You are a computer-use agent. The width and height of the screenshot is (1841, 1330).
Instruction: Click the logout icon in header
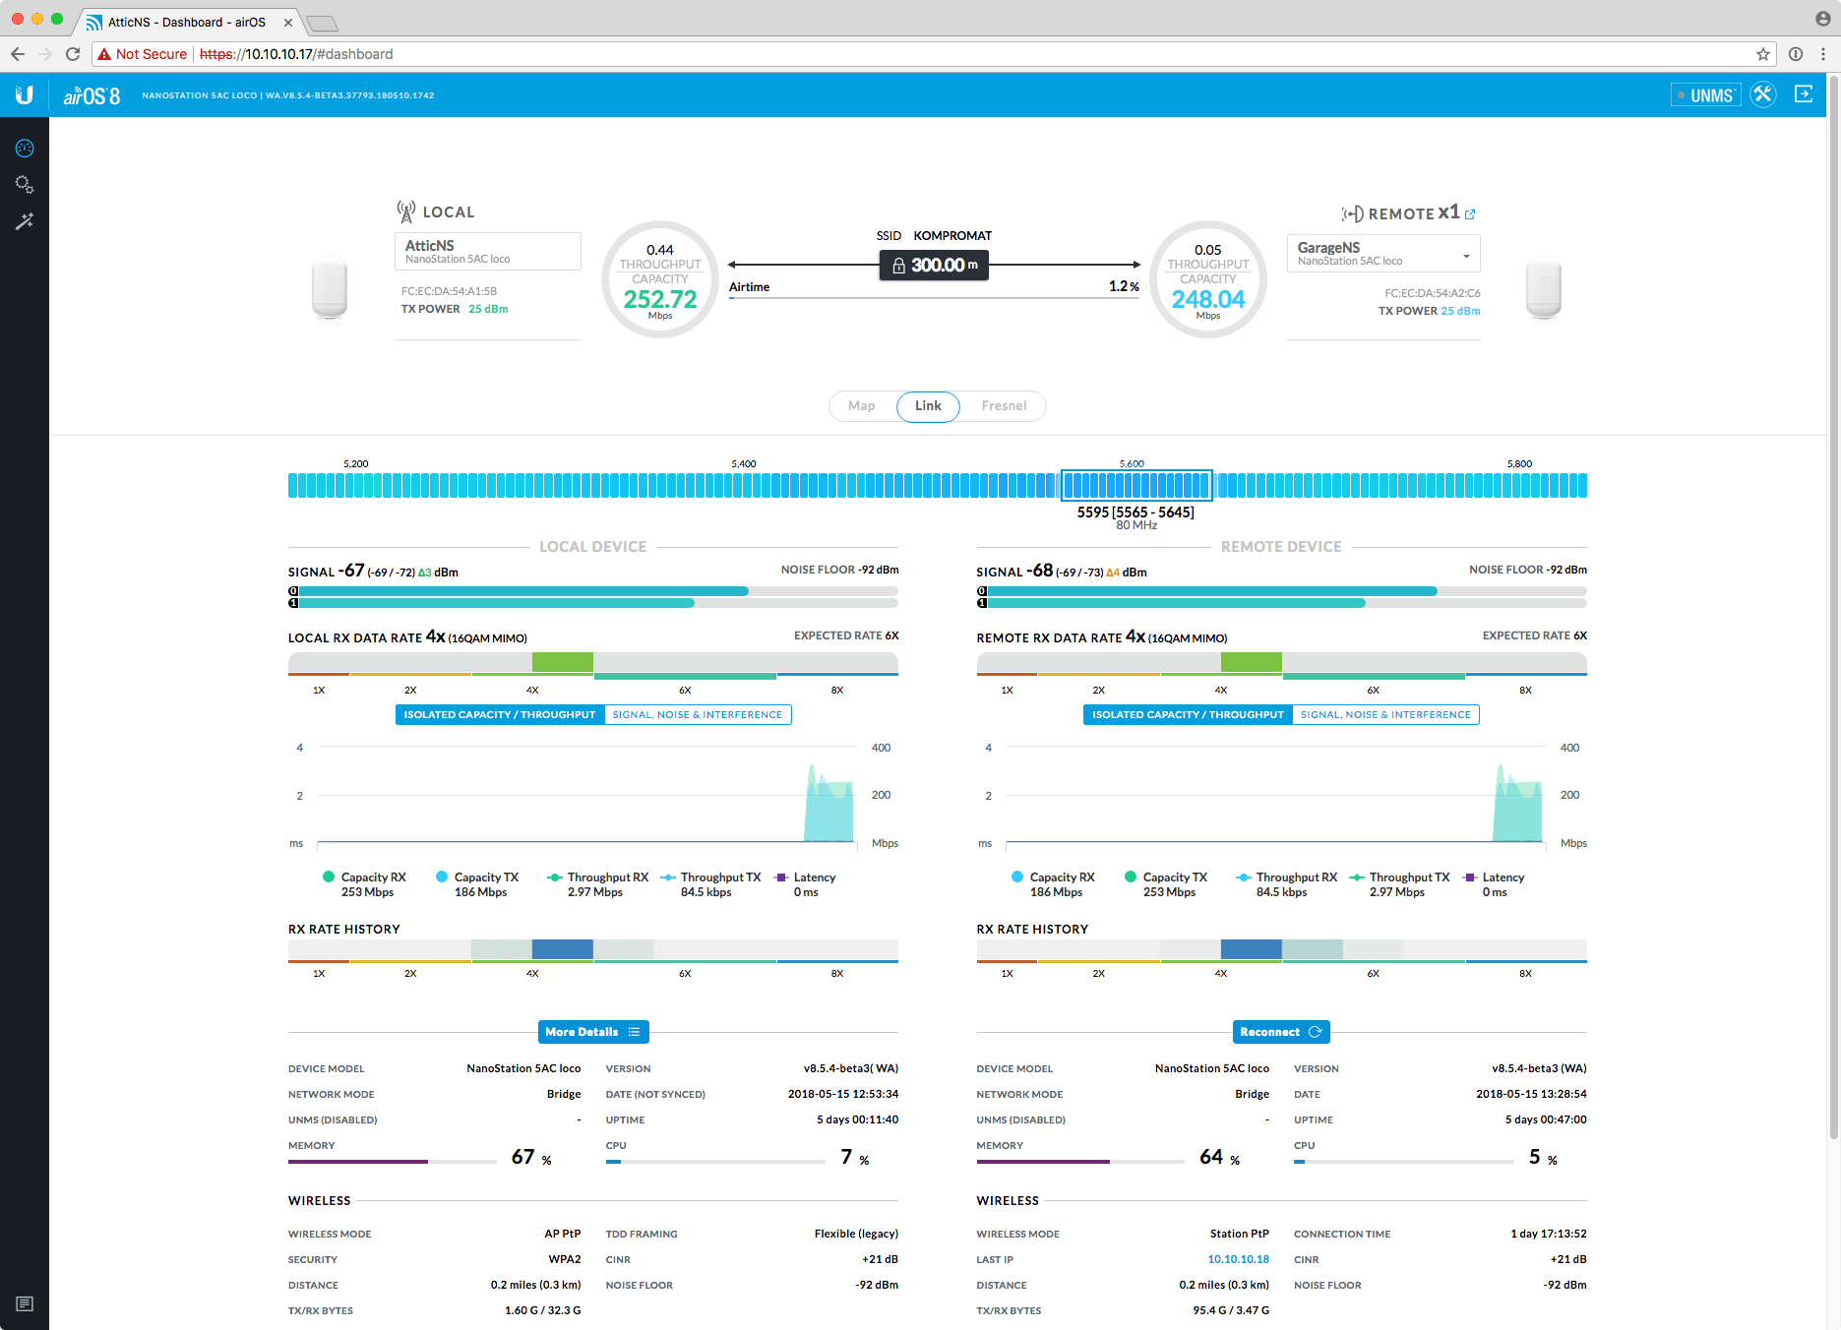(1804, 94)
